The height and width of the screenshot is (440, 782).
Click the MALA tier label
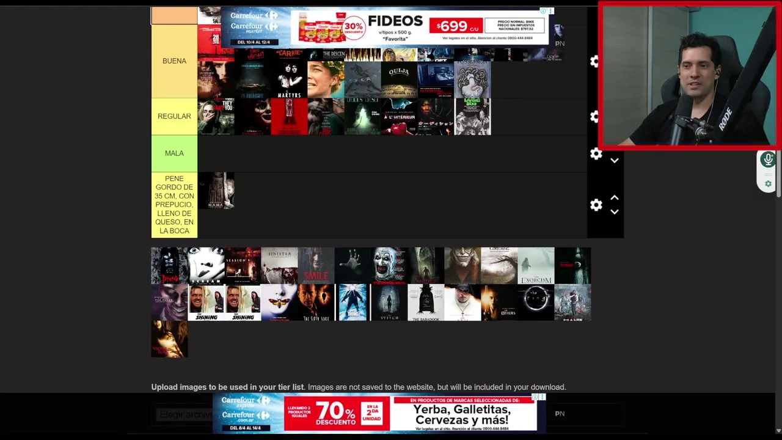174,153
